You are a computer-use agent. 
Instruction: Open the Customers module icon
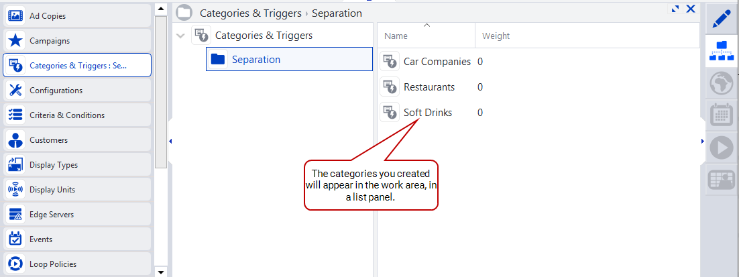coord(15,140)
